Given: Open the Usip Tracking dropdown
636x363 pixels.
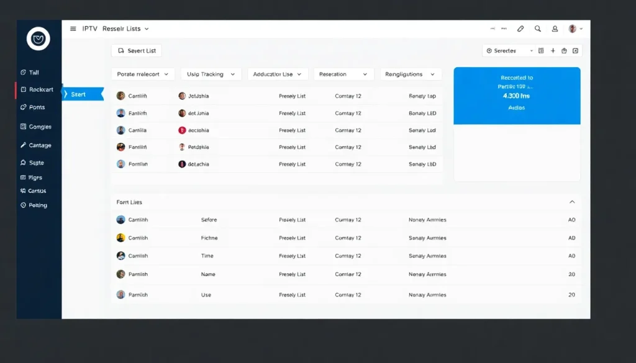Looking at the screenshot, I should coord(211,74).
